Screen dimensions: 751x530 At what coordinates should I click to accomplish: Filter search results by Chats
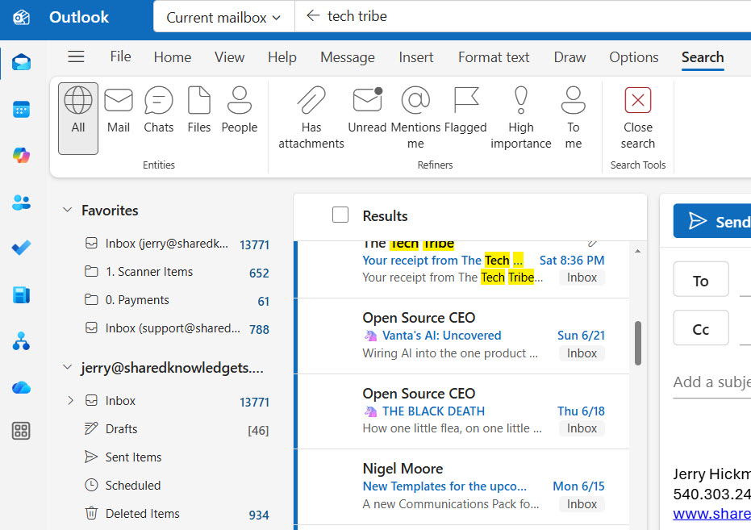click(159, 111)
